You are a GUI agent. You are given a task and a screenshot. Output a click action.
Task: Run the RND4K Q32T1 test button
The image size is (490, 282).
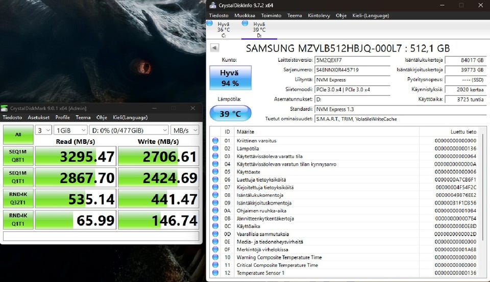[19, 199]
